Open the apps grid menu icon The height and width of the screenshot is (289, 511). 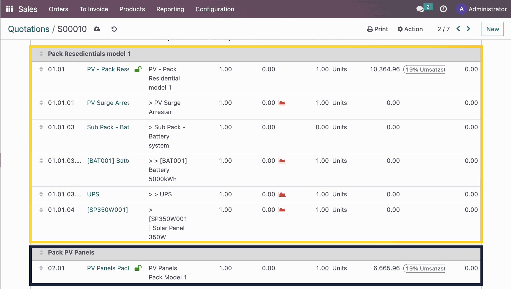(x=9, y=9)
